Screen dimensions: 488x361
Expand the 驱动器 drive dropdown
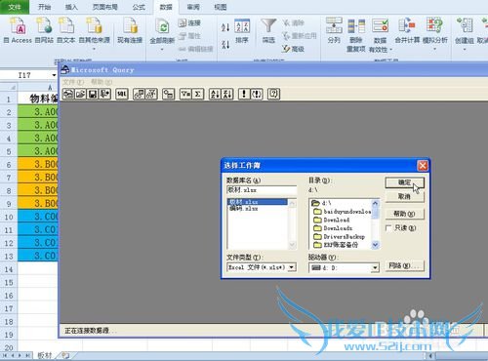375,267
